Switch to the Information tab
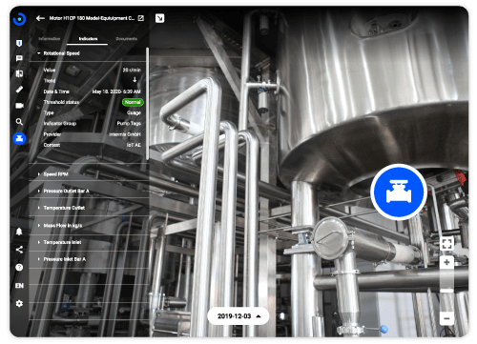This screenshot has width=477, height=344. pos(50,39)
